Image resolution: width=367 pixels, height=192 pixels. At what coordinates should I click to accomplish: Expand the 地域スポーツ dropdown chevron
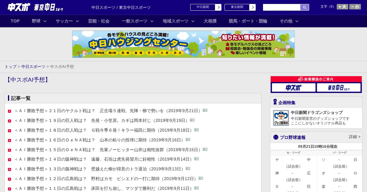(x=193, y=21)
